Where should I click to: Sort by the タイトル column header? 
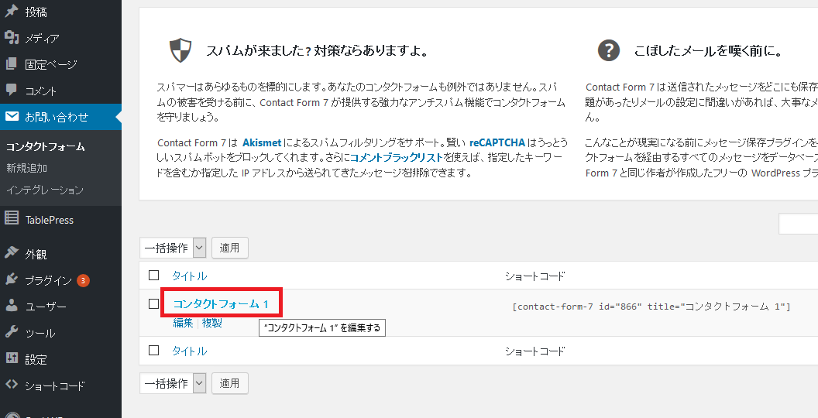tap(189, 276)
